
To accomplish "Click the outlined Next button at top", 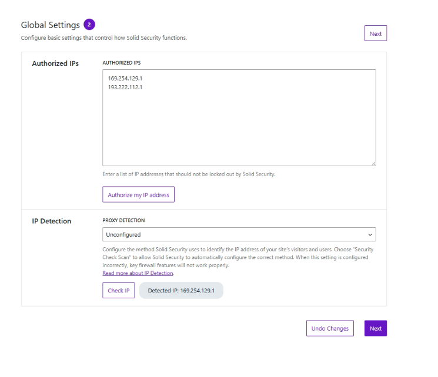I will 376,33.
